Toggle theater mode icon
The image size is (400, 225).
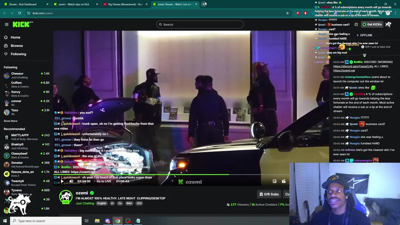coord(284,181)
